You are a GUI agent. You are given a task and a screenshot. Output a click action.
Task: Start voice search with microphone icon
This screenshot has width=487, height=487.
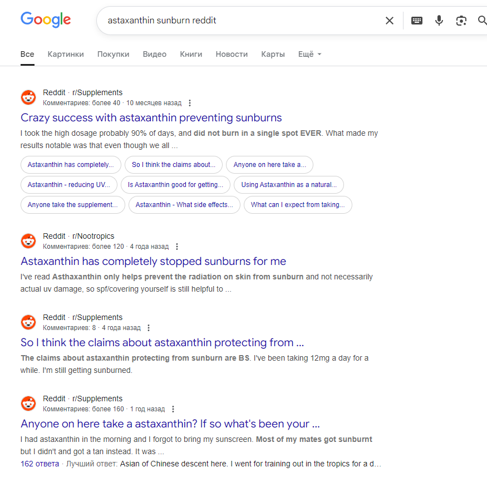[x=439, y=21]
